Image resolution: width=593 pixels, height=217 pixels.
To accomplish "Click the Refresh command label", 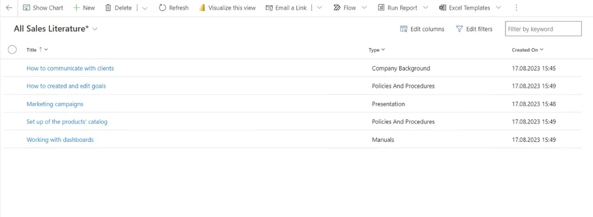I will coord(179,8).
